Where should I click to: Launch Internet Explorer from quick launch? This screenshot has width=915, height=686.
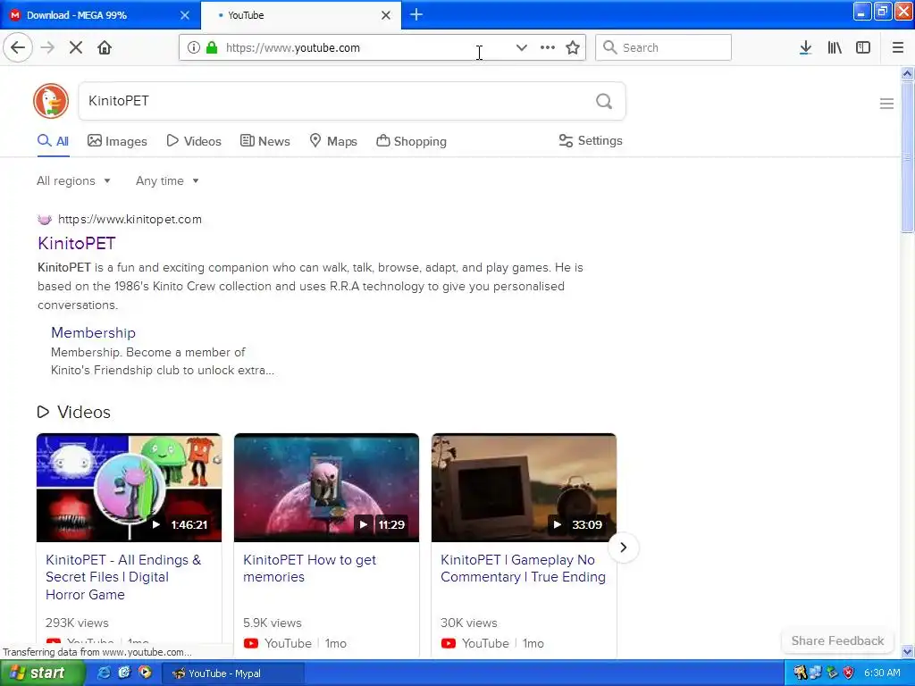tap(105, 673)
